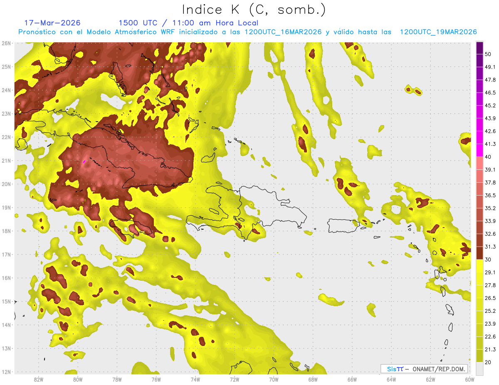
Task: Click the longitude label '70W'
Action: point(274,380)
